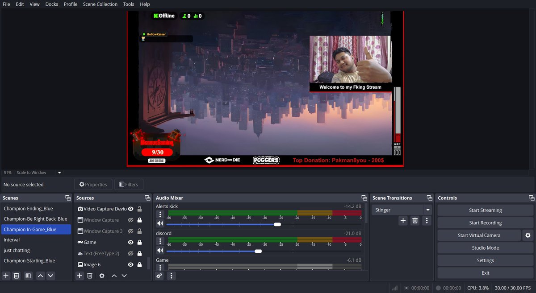
Task: Open the File menu
Action: click(x=6, y=4)
